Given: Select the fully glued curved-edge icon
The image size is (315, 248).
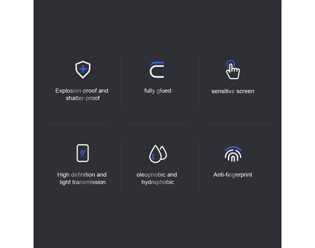Looking at the screenshot, I should coord(157,70).
